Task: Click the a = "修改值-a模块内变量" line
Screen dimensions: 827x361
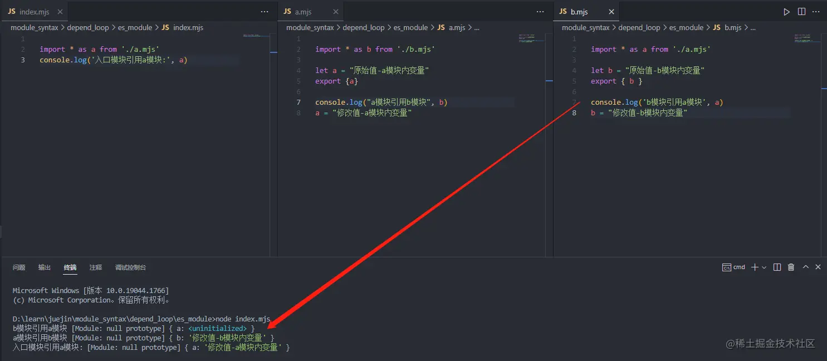Action: point(363,113)
